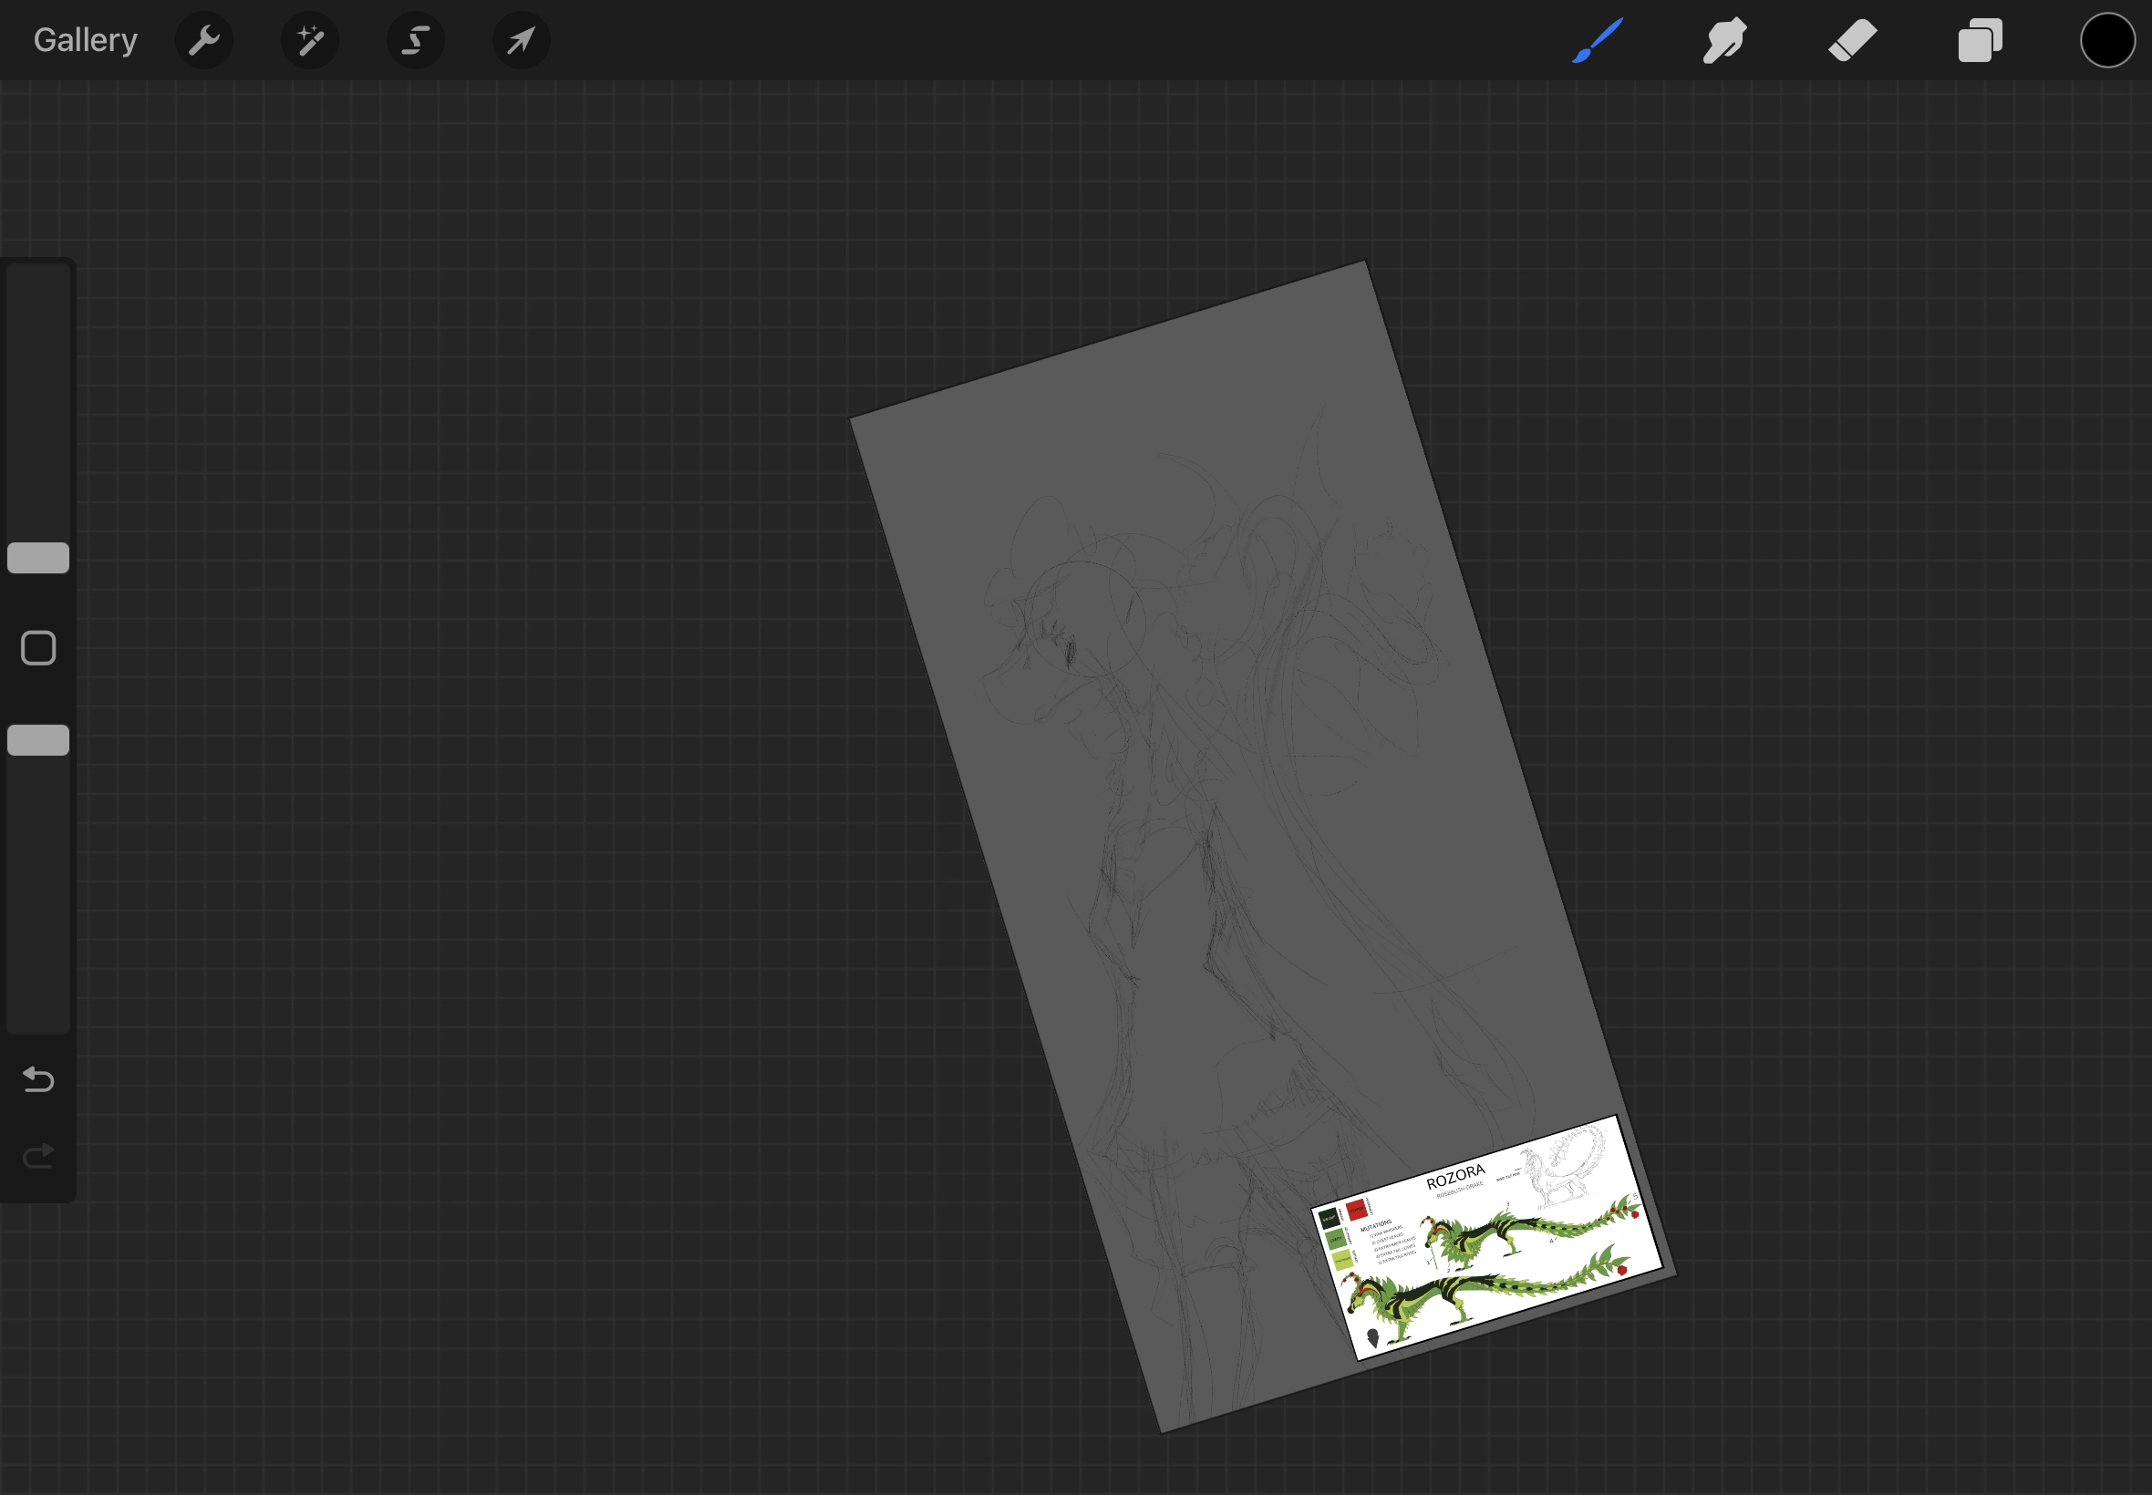
Task: Open the Layers panel
Action: pyautogui.click(x=1980, y=40)
